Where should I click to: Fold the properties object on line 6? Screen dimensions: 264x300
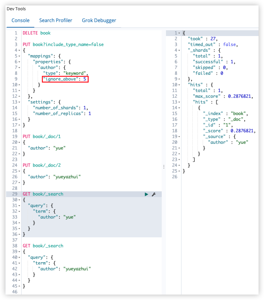click(x=19, y=62)
